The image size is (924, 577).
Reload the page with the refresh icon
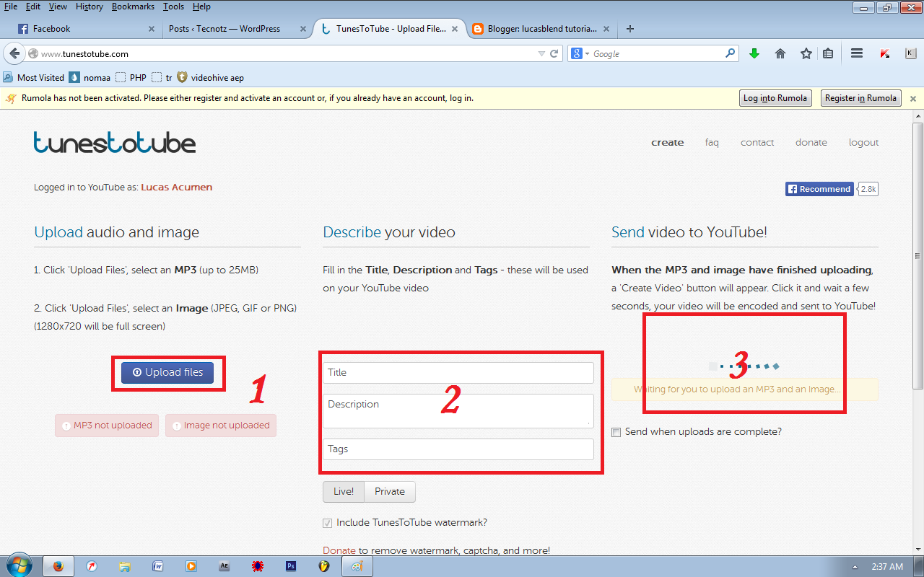pyautogui.click(x=554, y=54)
